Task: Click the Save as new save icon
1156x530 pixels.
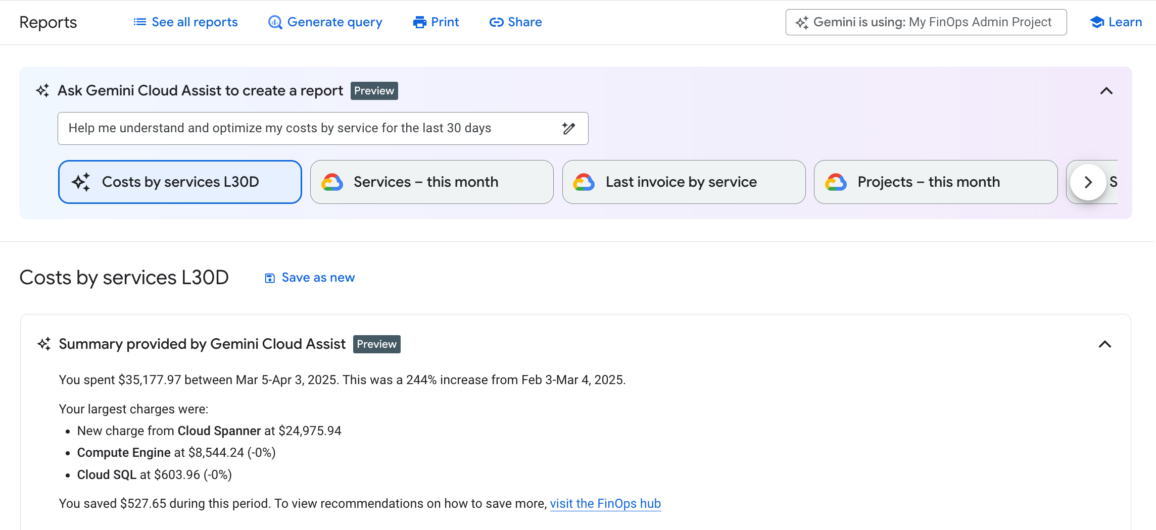Action: point(269,278)
